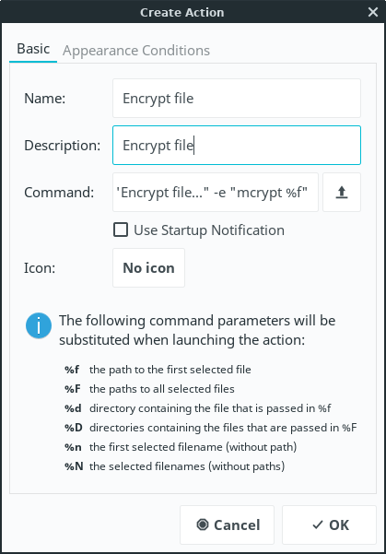Enable the Use Startup Notification checkbox
The width and height of the screenshot is (386, 554).
[121, 230]
